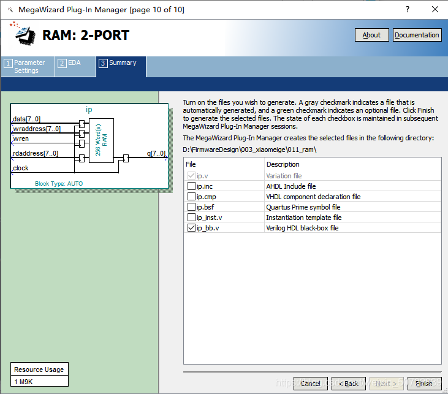This screenshot has width=448, height=394.
Task: Click the disabled Next button
Action: point(386,384)
